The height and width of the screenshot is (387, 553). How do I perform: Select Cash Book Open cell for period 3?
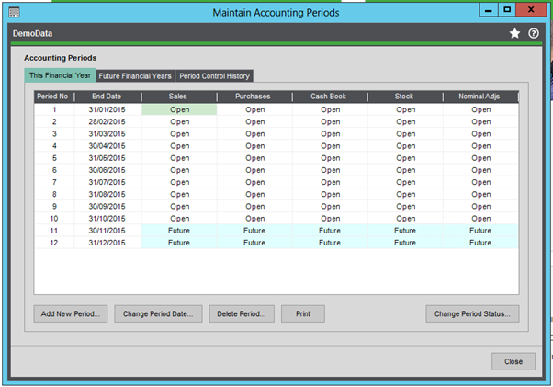[331, 134]
